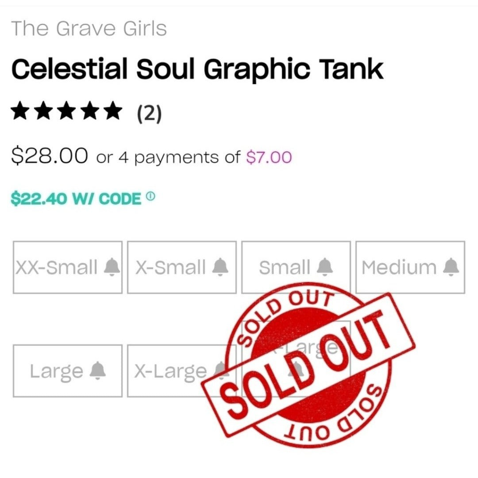Tap the notify bell beside Large

pos(97,371)
